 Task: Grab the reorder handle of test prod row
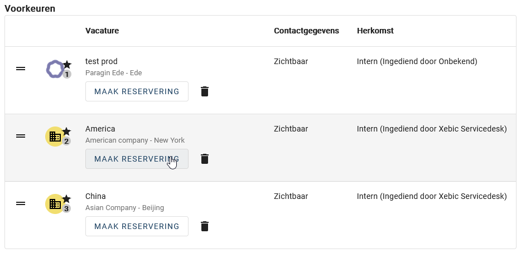pos(21,69)
